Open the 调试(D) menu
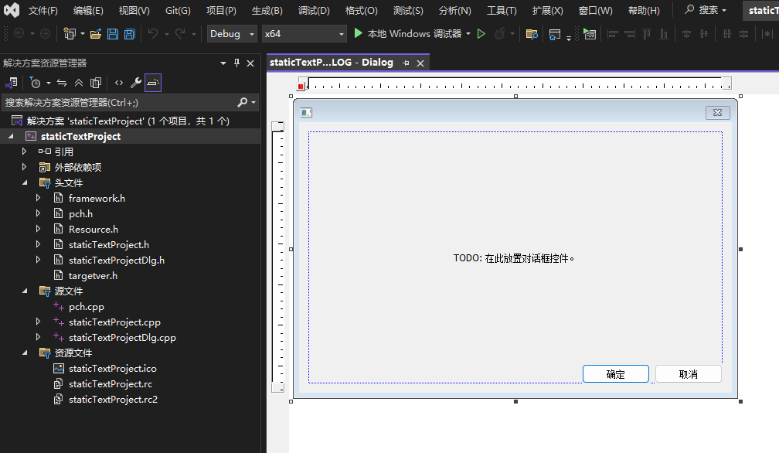 314,11
